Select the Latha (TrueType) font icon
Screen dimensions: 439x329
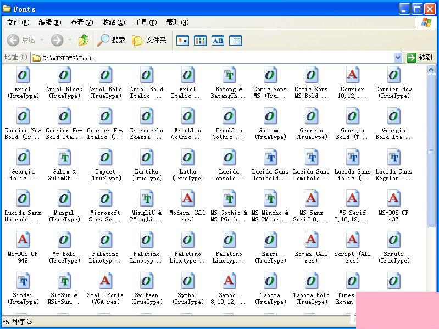point(187,157)
